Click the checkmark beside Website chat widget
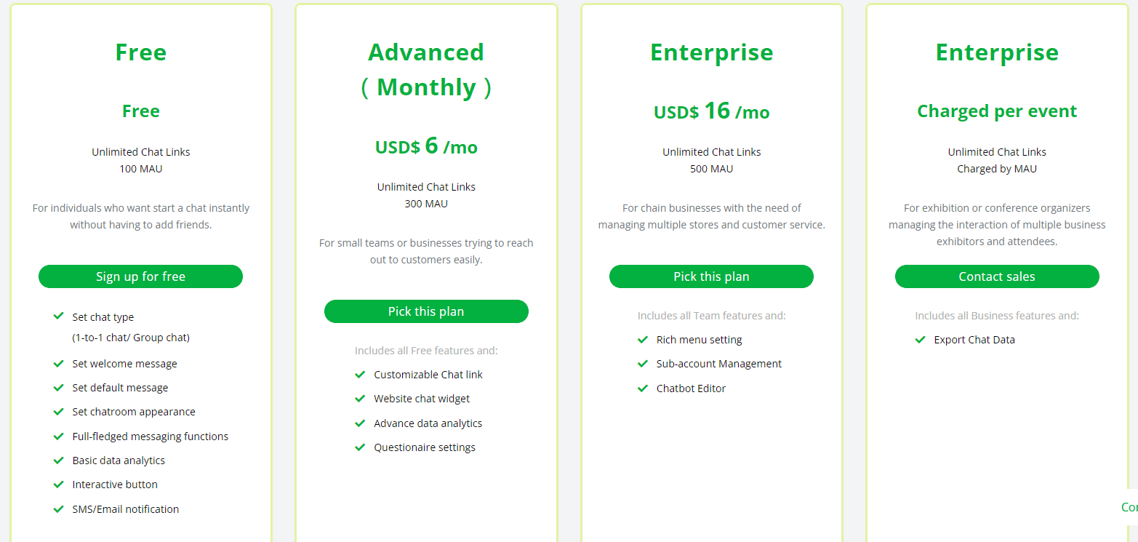The image size is (1138, 542). coord(360,398)
